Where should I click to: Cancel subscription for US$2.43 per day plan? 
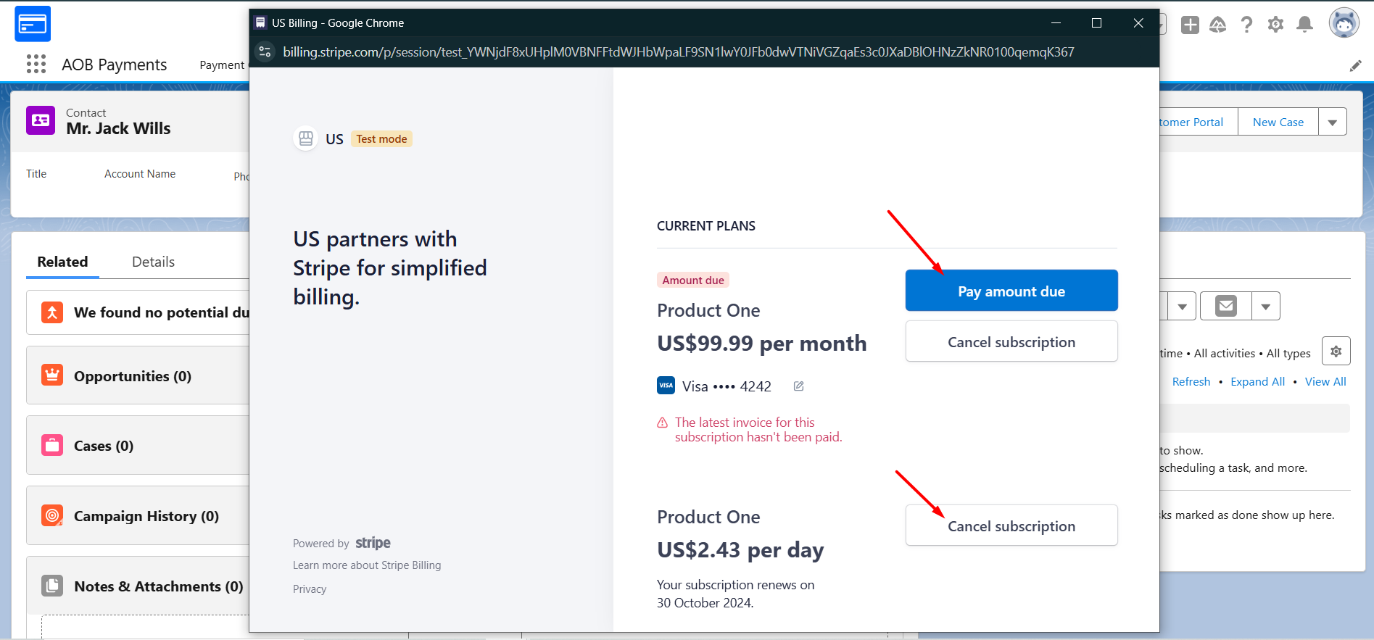(x=1011, y=525)
